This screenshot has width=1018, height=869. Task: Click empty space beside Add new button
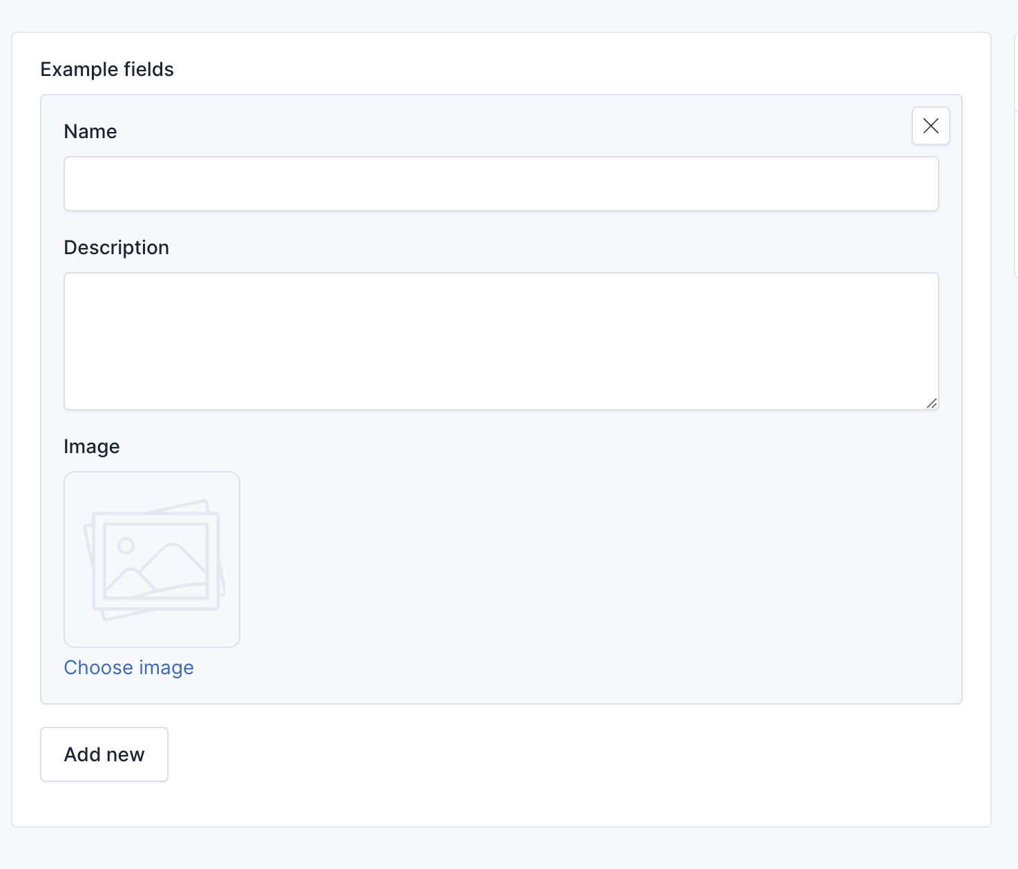tap(483, 754)
